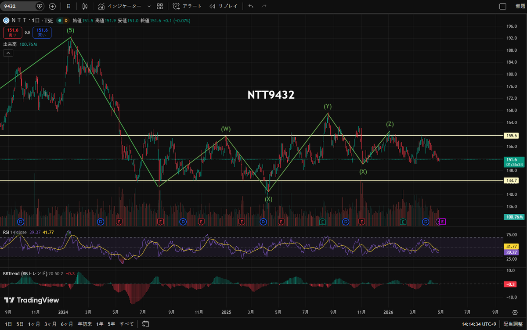Create an alert with アラート button

[x=188, y=6]
